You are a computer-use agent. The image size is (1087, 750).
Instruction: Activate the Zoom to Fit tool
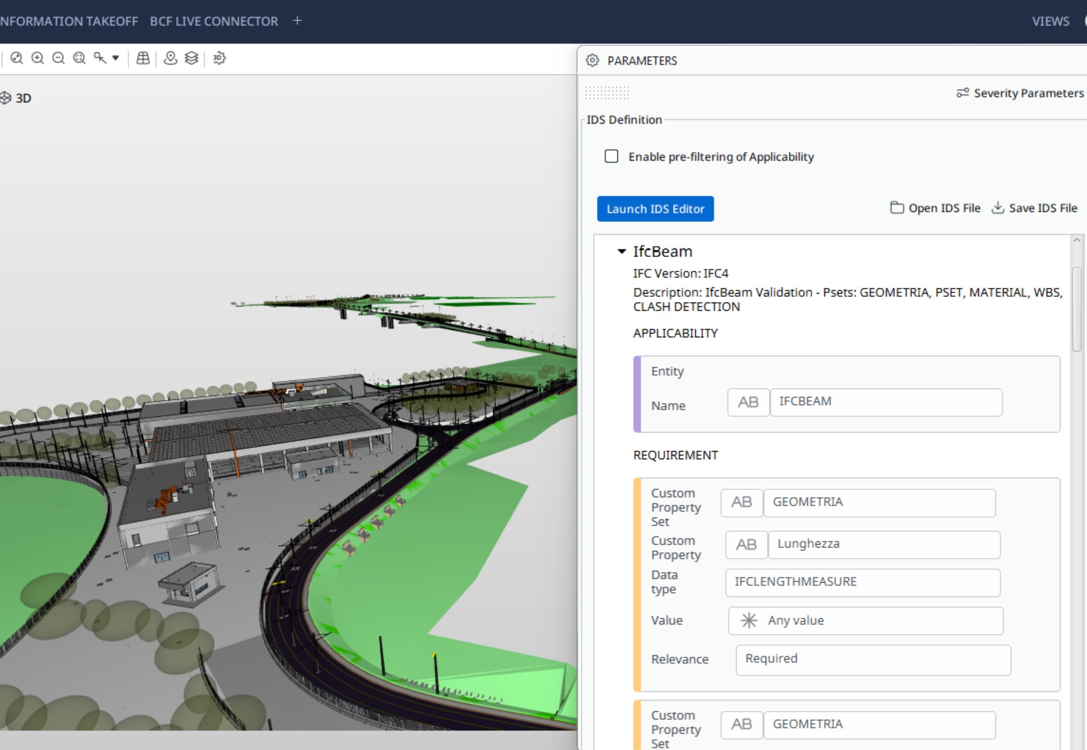point(17,58)
